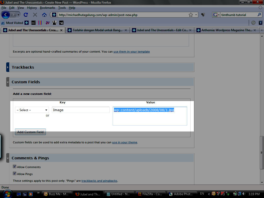Collapse the Custom Fields section

point(8,82)
